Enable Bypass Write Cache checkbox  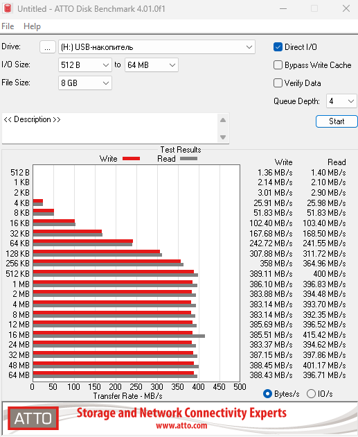point(278,65)
